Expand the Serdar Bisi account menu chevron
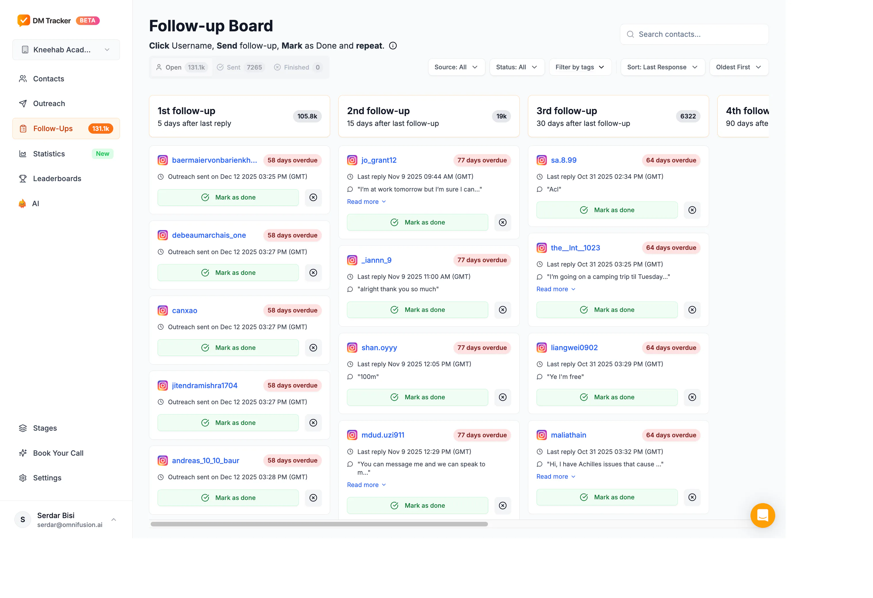Viewport: 873px width, 598px height. tap(114, 520)
